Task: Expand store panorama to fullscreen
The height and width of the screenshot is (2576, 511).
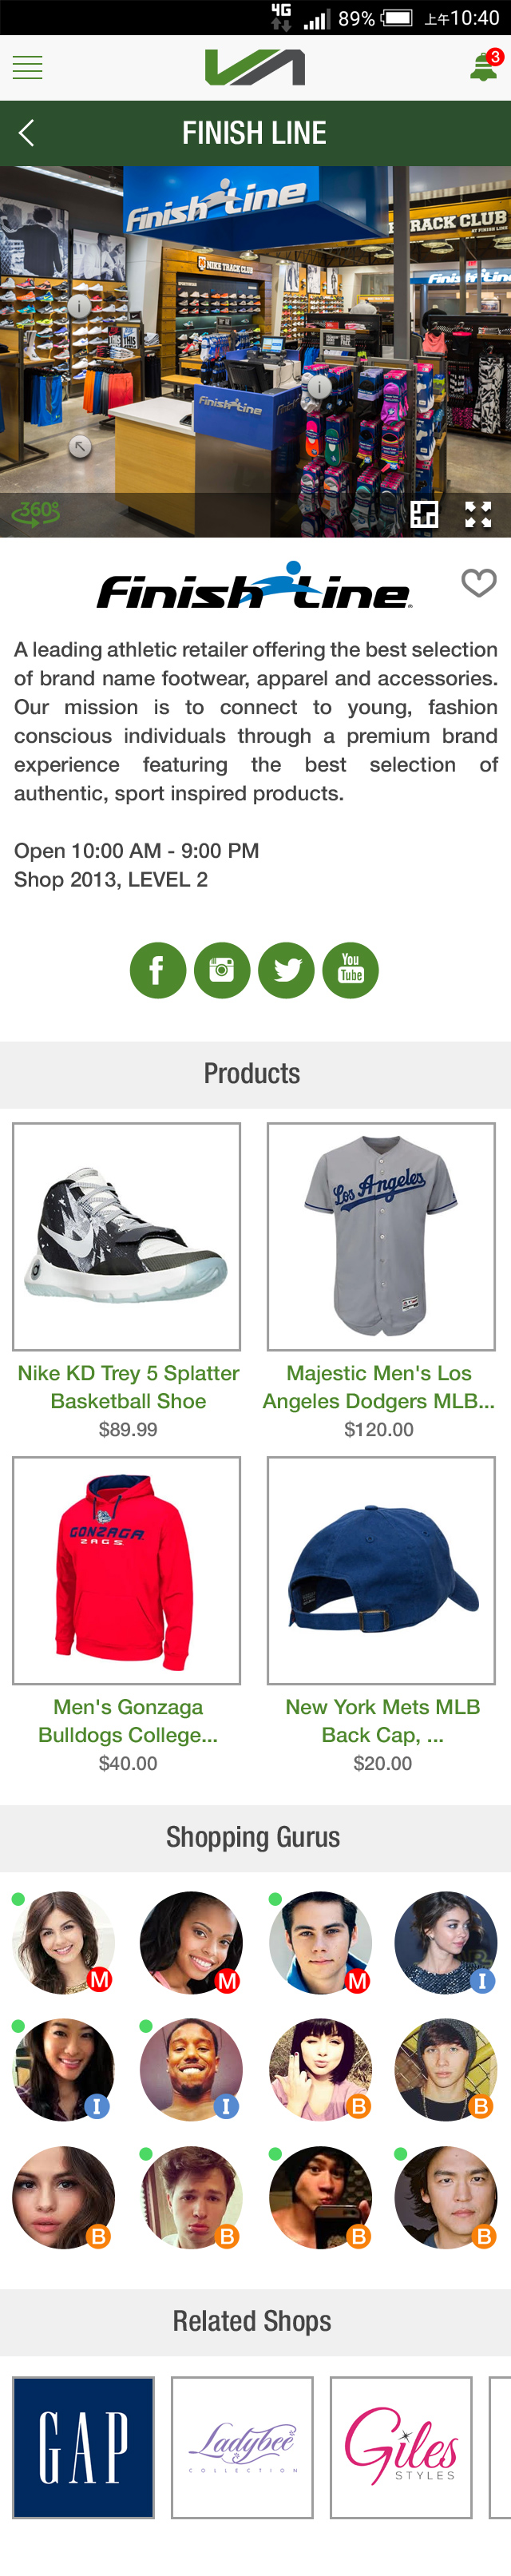Action: pos(478,515)
